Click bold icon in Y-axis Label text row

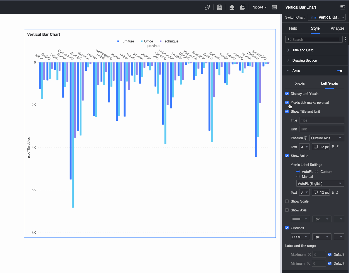click(333, 192)
